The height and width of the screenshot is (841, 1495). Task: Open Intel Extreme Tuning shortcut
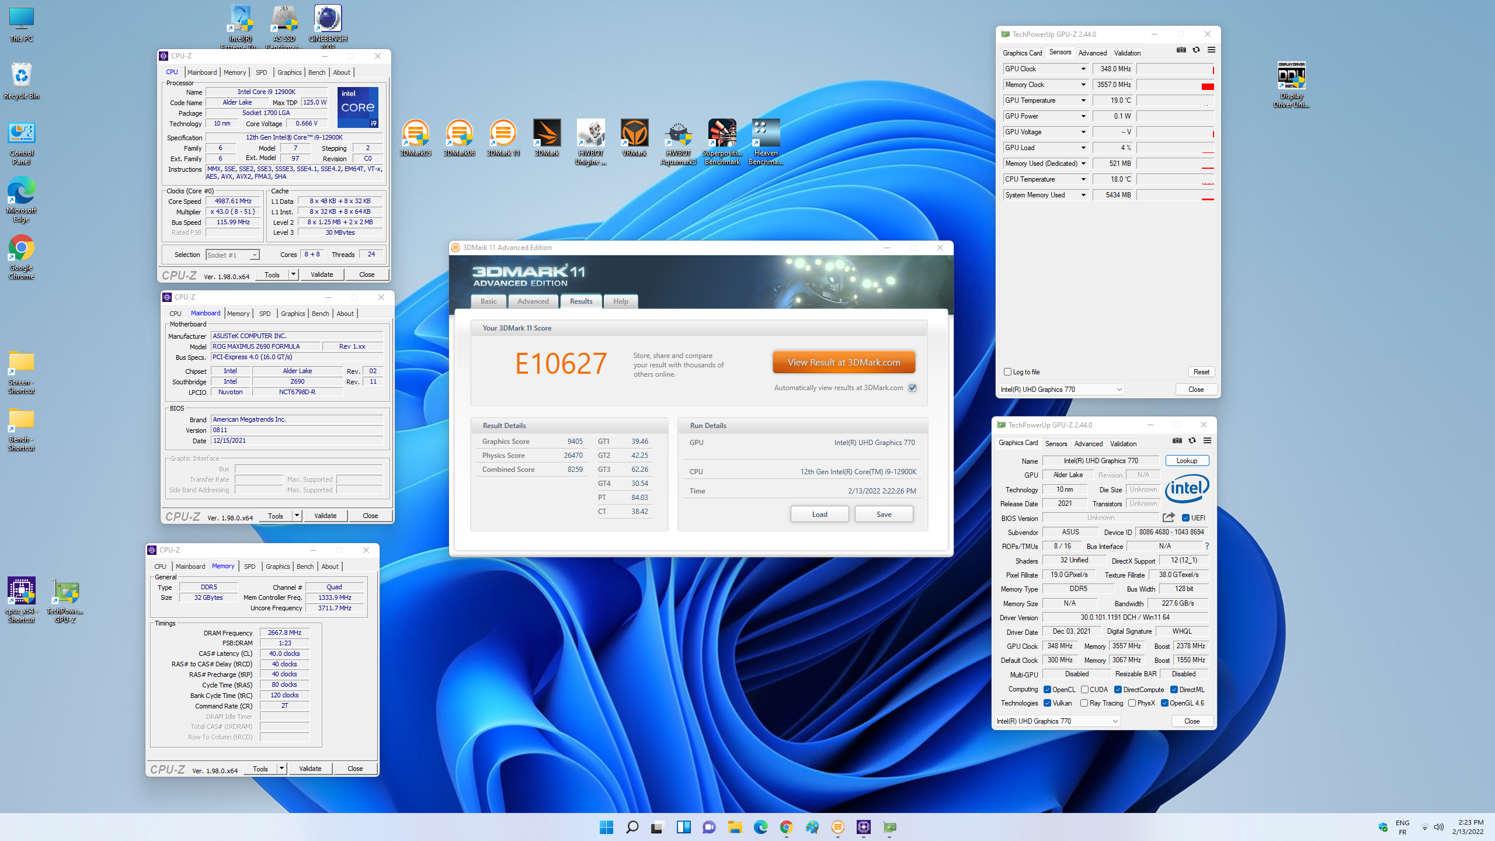pyautogui.click(x=241, y=26)
